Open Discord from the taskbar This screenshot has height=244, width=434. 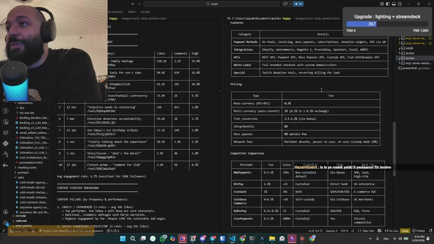(x=202, y=239)
